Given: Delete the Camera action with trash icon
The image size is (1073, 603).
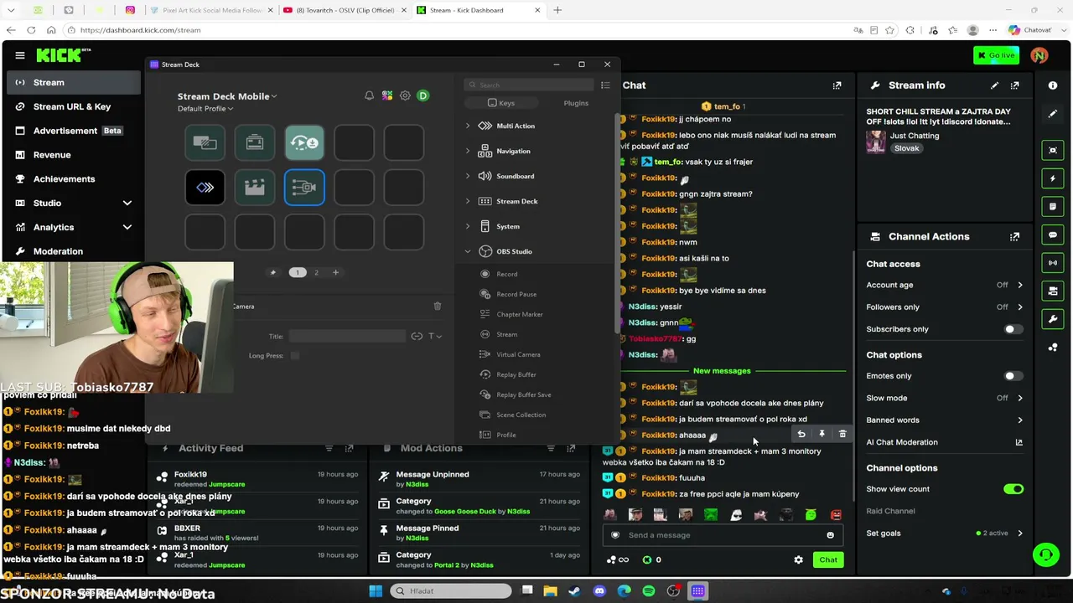Looking at the screenshot, I should [438, 307].
